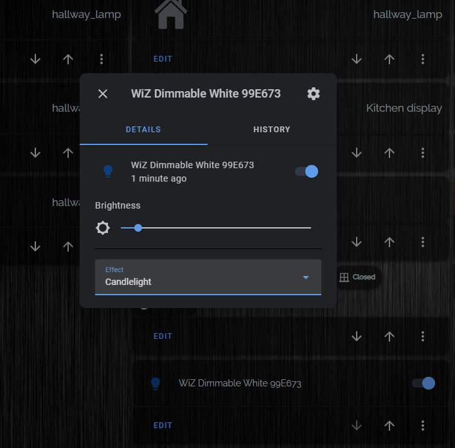Open more options for Kitchen display card
The width and height of the screenshot is (455, 448).
[x=423, y=153]
